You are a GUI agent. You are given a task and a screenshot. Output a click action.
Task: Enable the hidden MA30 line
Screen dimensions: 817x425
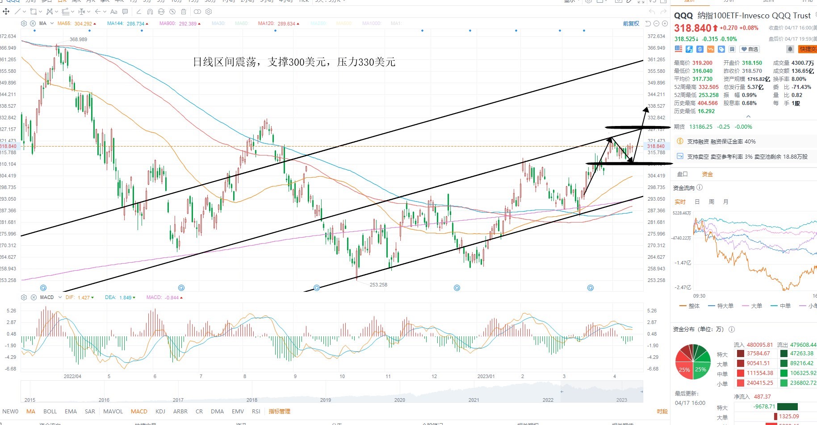pos(218,24)
